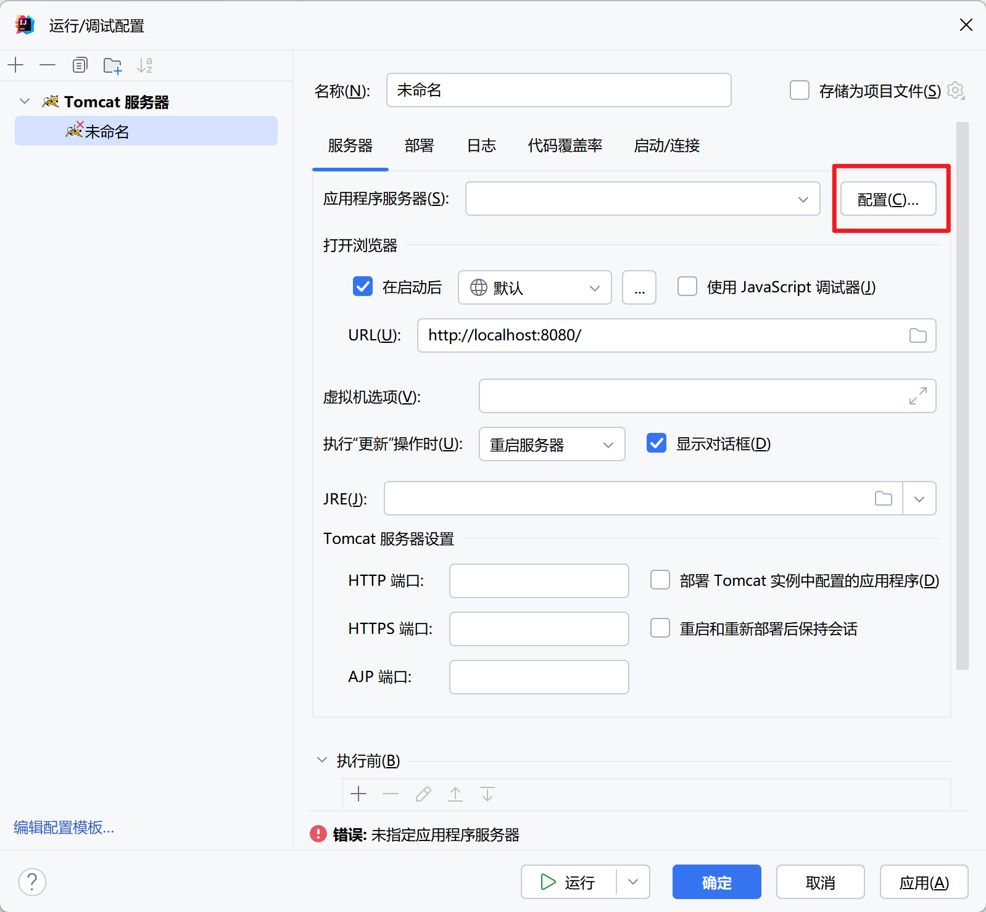Open the 编辑配置模板... link
Viewport: 986px width, 912px height.
(x=64, y=827)
